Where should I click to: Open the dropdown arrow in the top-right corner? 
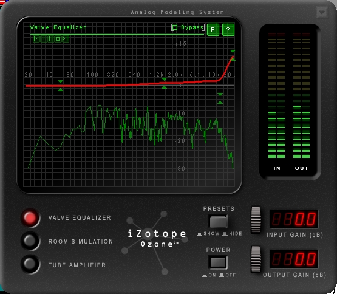click(322, 13)
